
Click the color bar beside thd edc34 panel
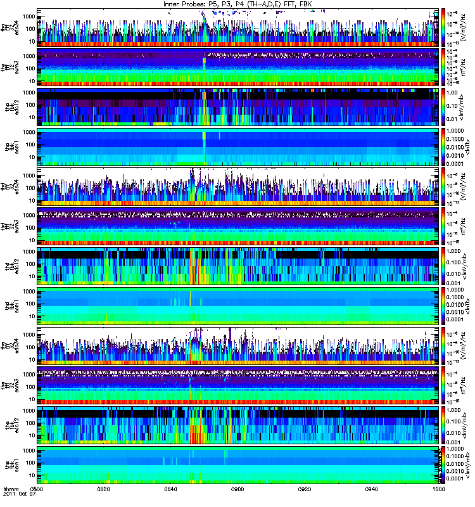(443, 186)
